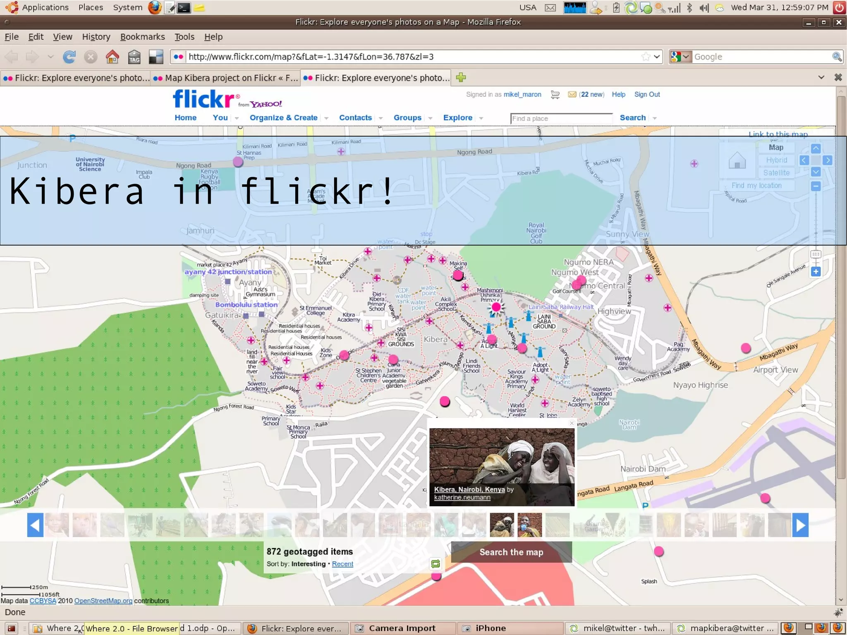Click the power button in the top panel

839,7
